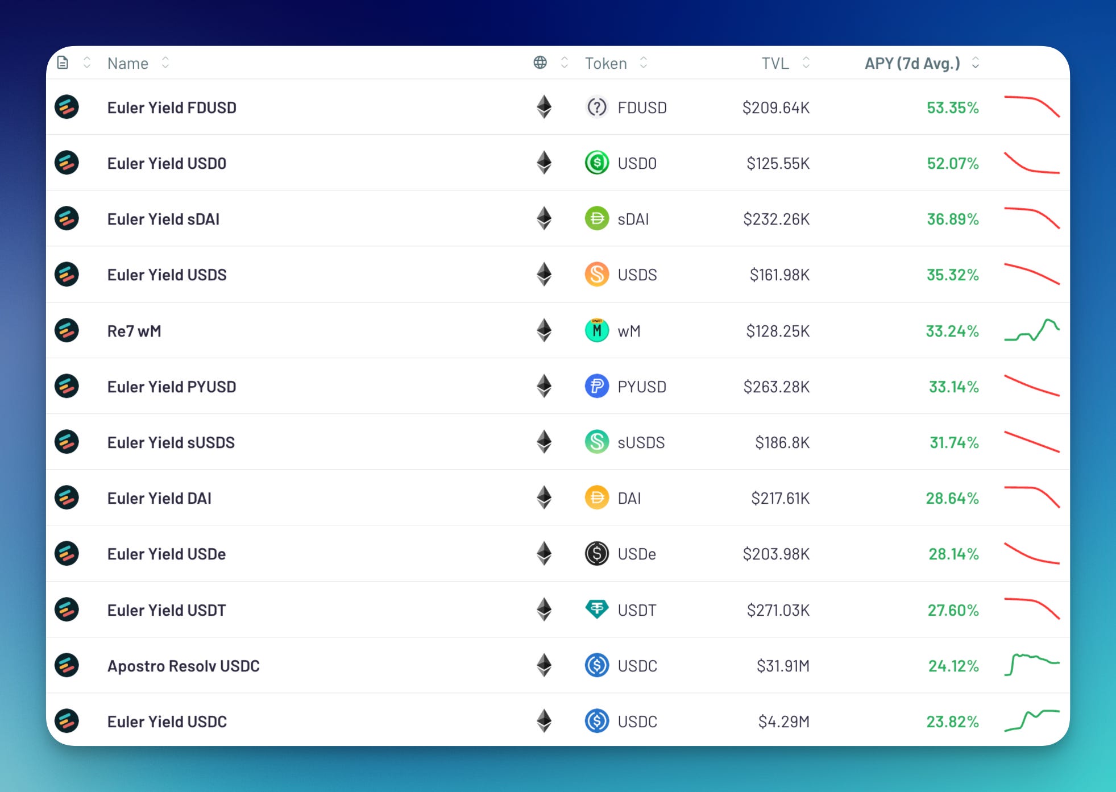
Task: Toggle sort arrows next to document icon
Action: pos(87,63)
